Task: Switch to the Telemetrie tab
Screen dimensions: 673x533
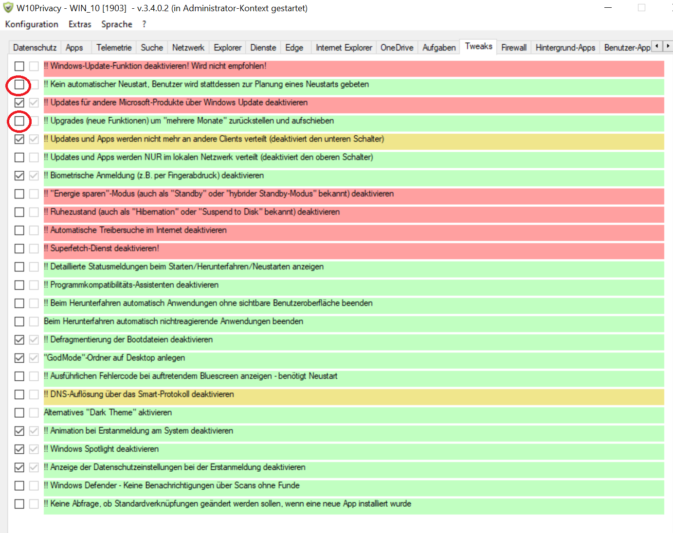Action: tap(114, 48)
